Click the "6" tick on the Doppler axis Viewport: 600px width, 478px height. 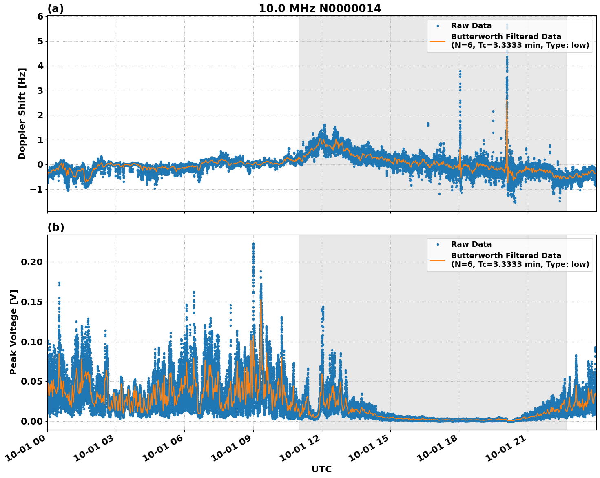40,17
